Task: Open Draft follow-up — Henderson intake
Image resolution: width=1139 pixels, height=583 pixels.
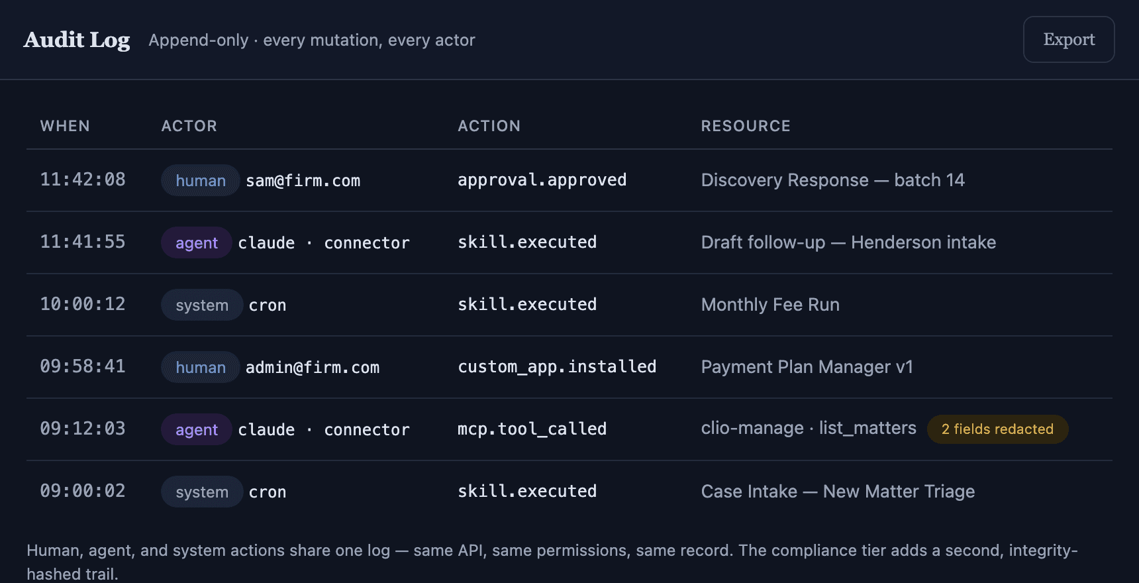Action: (848, 242)
